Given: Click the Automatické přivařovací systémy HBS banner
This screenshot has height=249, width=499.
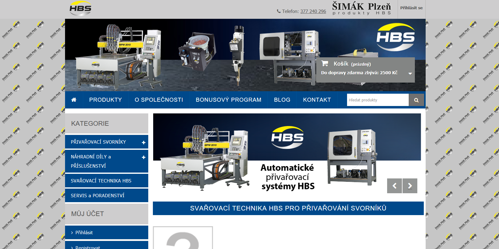Looking at the screenshot, I should [x=287, y=154].
